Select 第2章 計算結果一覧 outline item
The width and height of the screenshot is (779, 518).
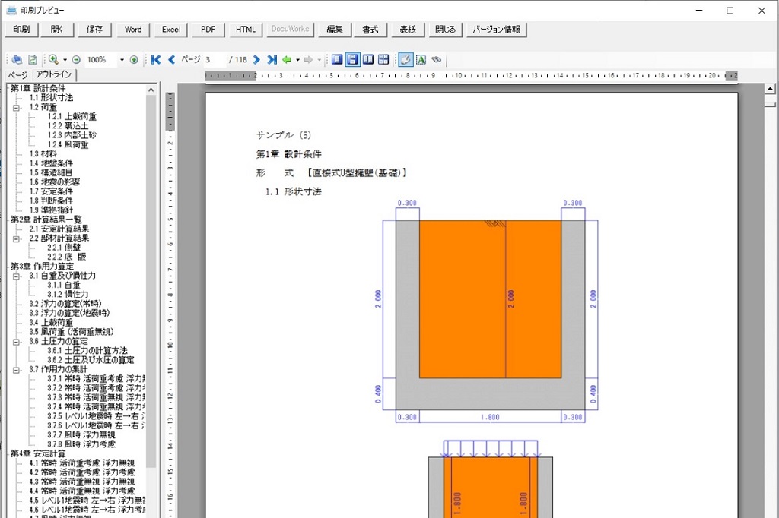coord(46,220)
